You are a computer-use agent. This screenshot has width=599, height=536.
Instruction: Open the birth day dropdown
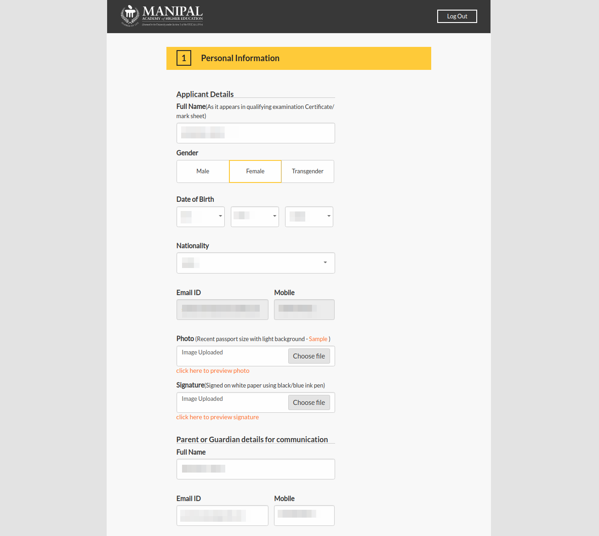pyautogui.click(x=200, y=217)
